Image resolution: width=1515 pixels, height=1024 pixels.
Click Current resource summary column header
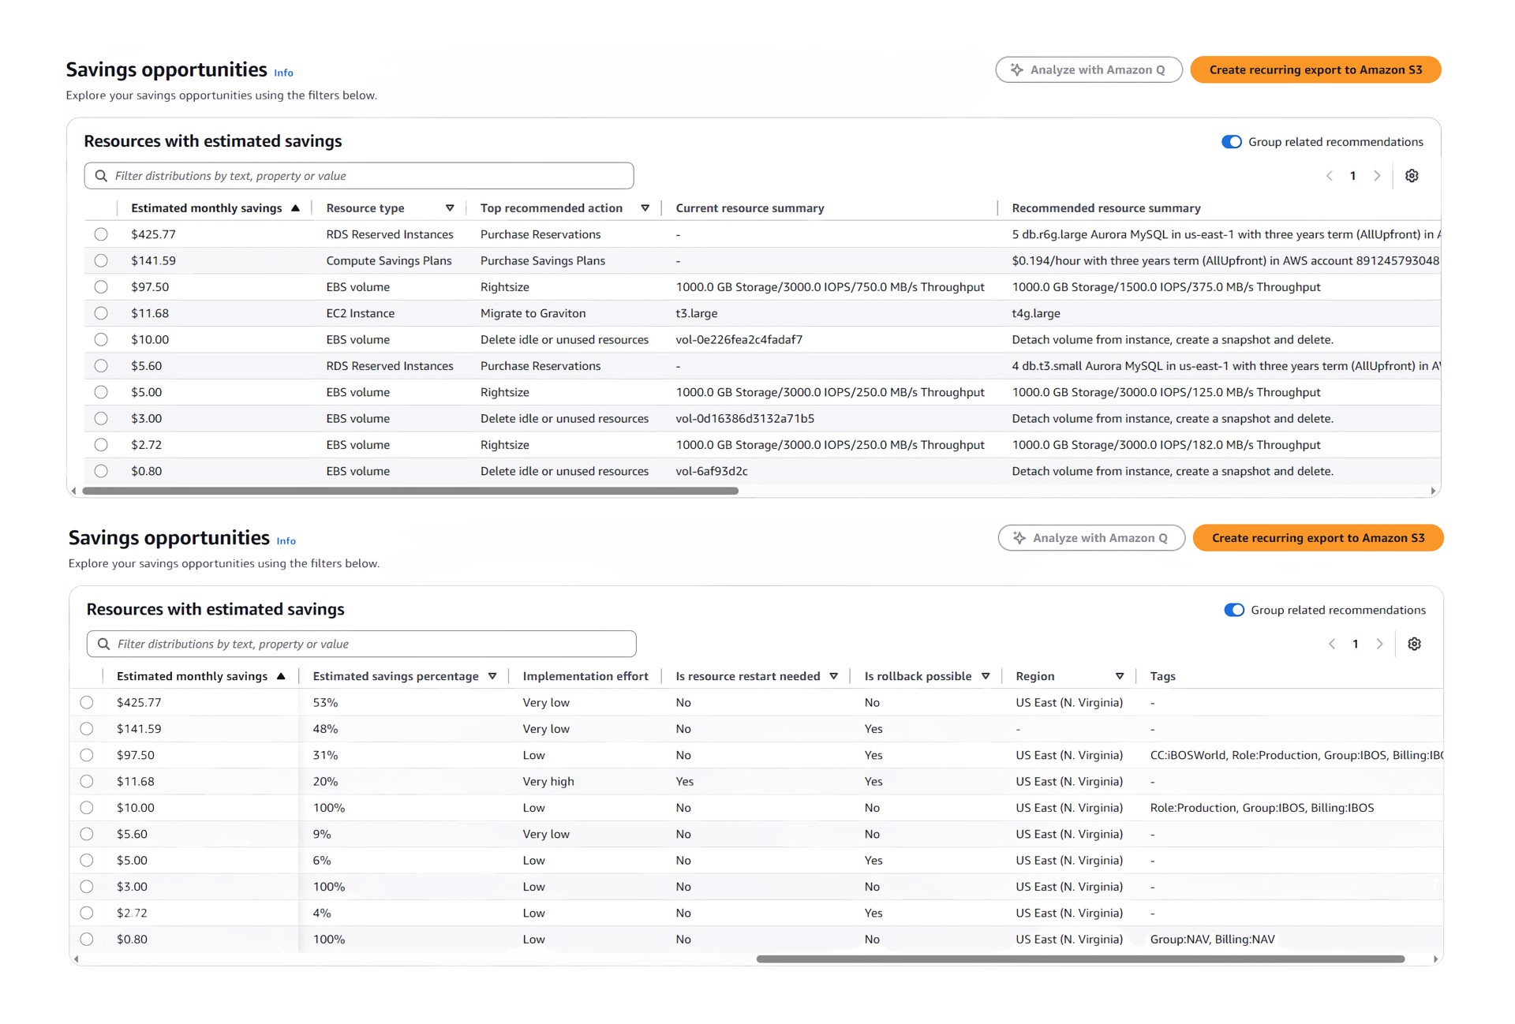pos(750,208)
